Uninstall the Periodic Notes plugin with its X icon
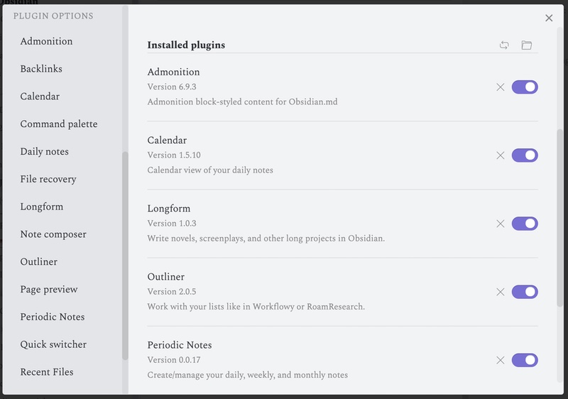568x399 pixels. (501, 360)
